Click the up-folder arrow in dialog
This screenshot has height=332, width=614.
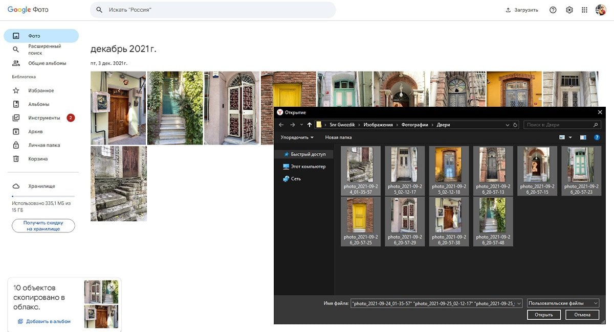[309, 125]
